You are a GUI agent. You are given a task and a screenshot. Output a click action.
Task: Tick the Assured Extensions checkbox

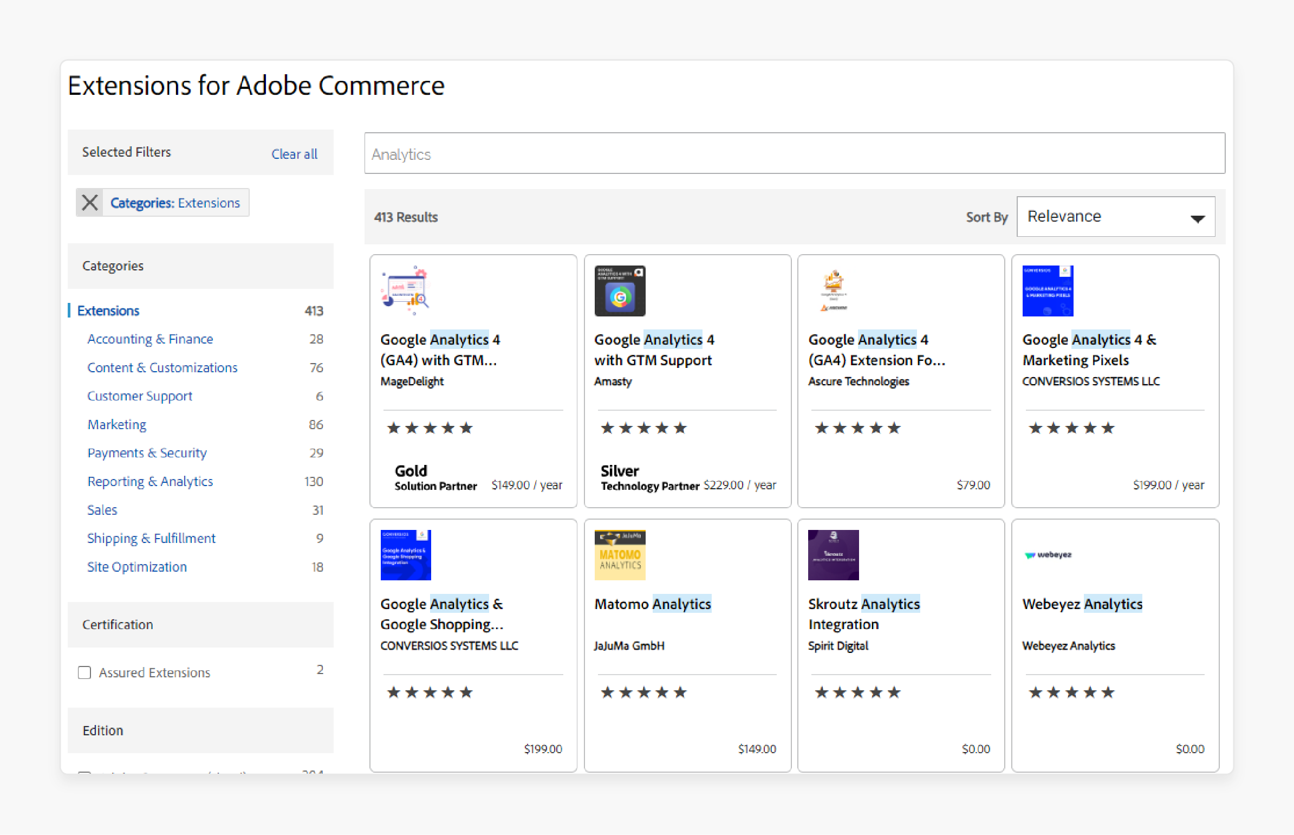(84, 672)
